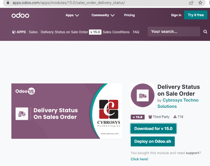The width and height of the screenshot is (210, 166).
Task: Click the Delivery Status on Sale Order title
Action: pos(178,90)
